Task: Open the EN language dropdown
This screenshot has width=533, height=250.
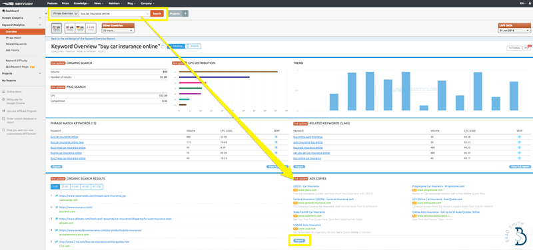Action: 522,3
